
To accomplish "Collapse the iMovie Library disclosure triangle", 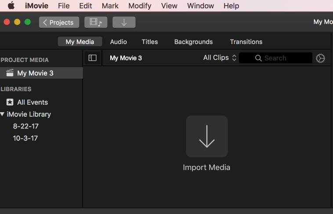I will pyautogui.click(x=2, y=114).
